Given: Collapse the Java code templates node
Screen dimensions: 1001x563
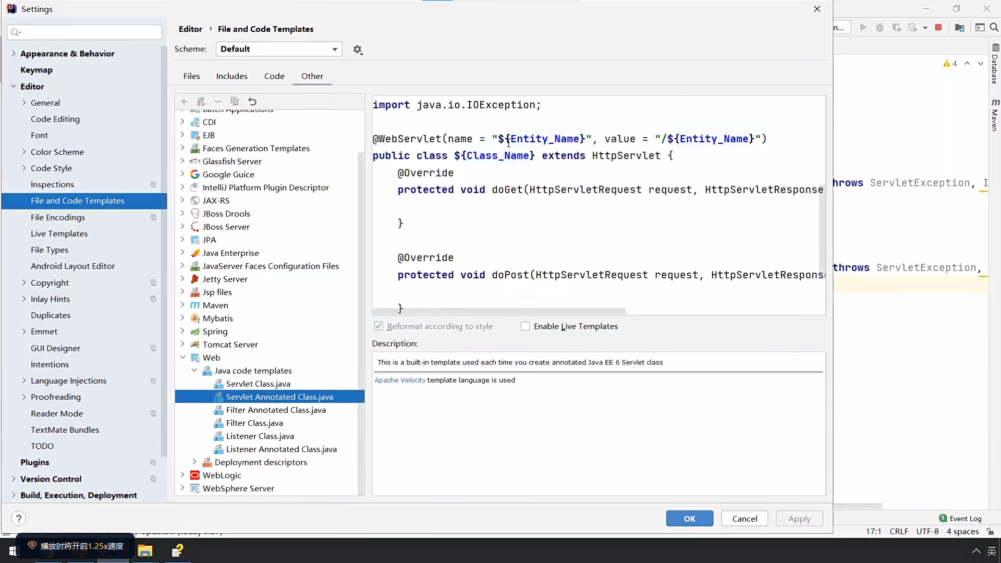Looking at the screenshot, I should tap(194, 371).
